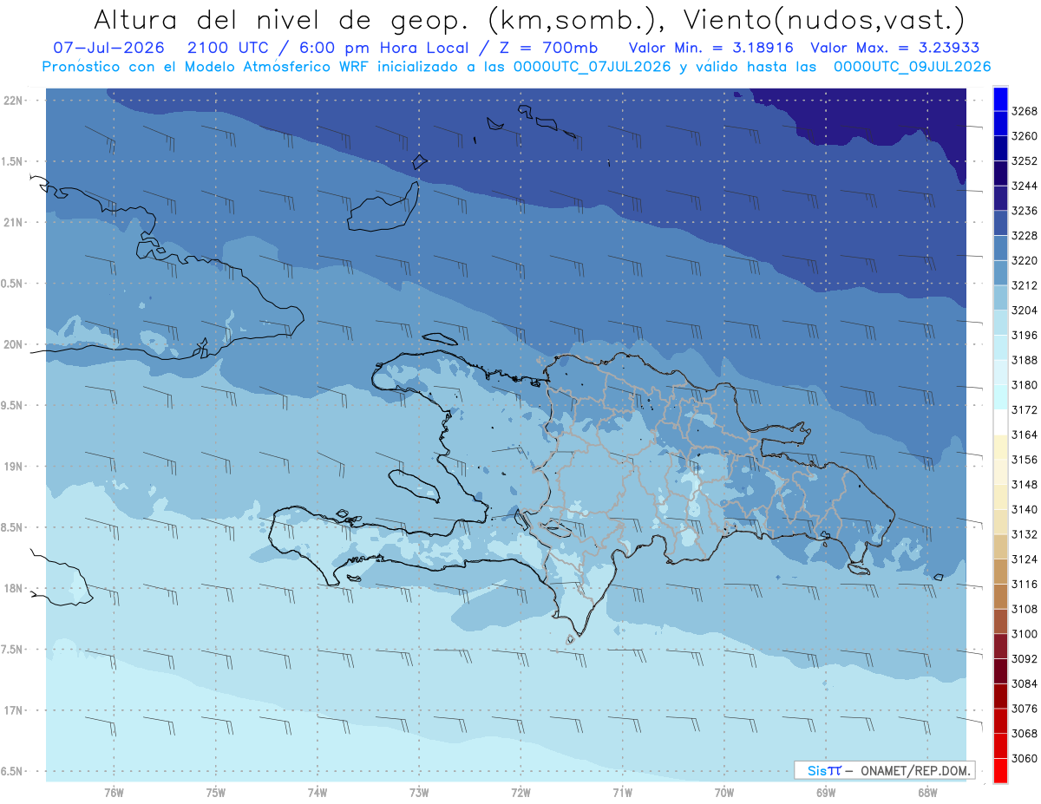1041x804 pixels.
Task: Click the "72W" longitude label
Action: click(x=521, y=792)
